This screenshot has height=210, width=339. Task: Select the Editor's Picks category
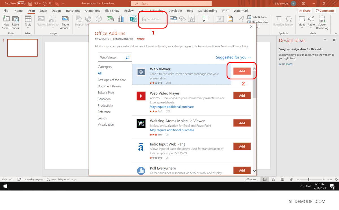click(x=106, y=93)
